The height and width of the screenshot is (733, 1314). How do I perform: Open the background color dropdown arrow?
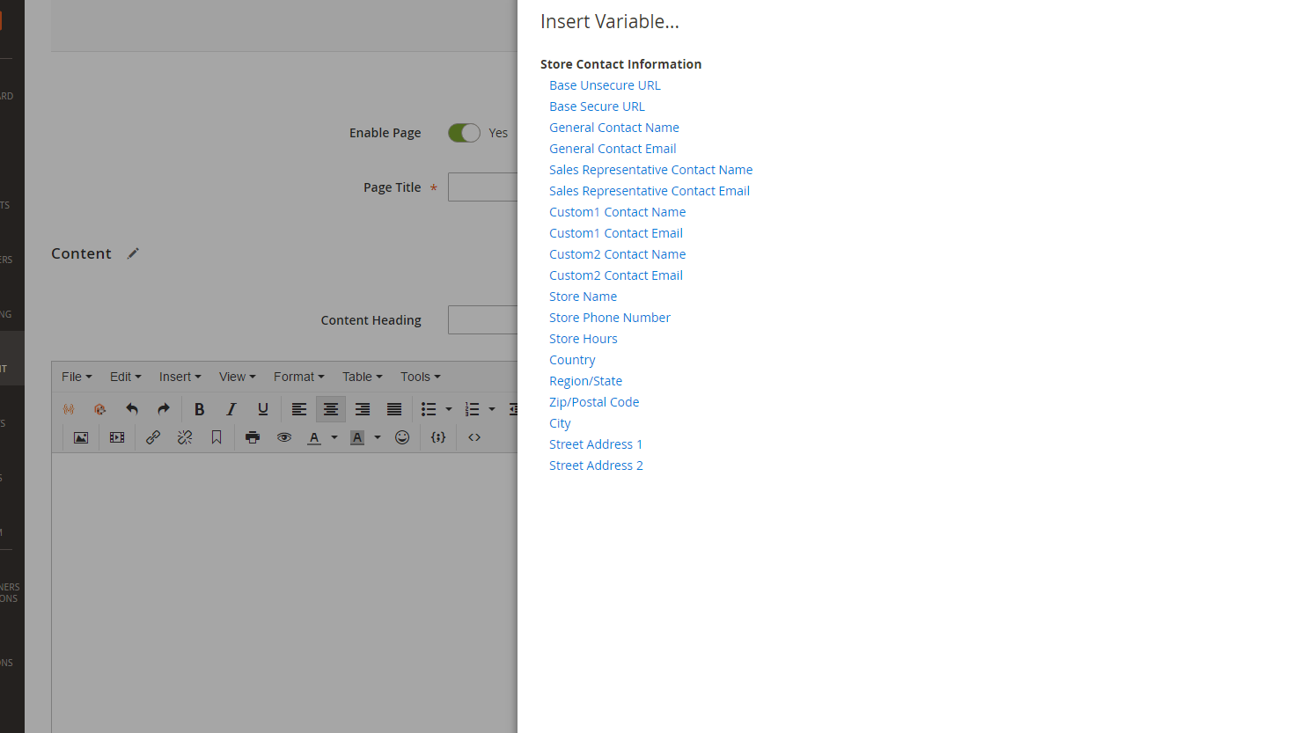378,437
